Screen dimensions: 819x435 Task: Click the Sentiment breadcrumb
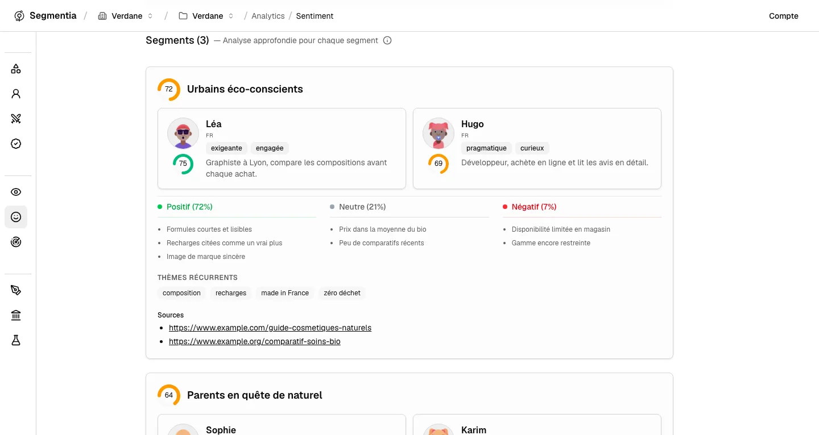(x=315, y=16)
